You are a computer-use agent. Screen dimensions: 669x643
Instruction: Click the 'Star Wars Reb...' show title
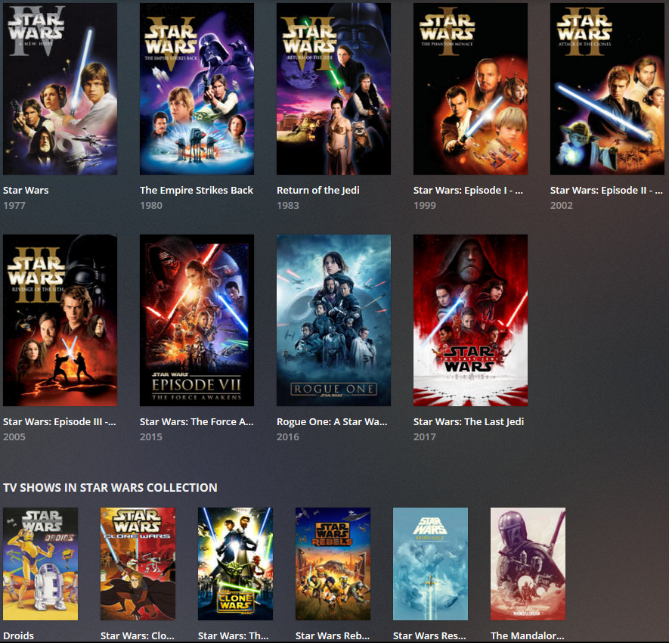333,635
